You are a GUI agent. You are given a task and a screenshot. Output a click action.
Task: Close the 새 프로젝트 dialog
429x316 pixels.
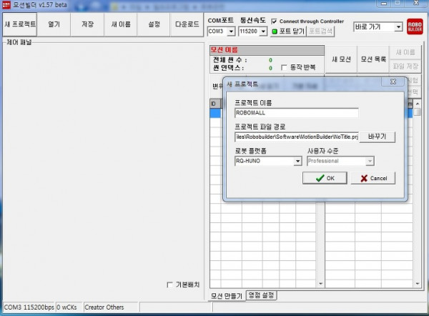click(393, 82)
